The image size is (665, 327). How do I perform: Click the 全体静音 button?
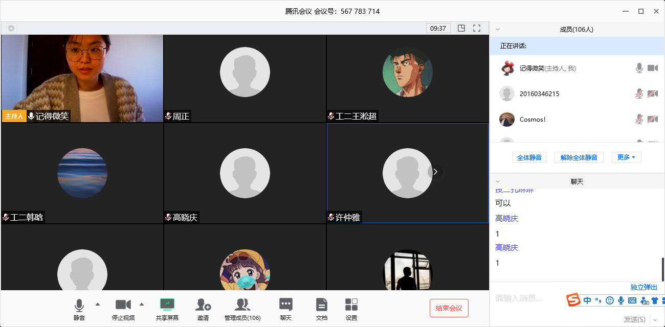pos(529,157)
